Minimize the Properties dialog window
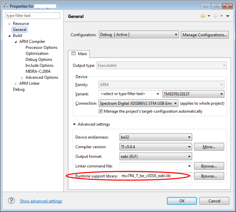Screen dimensions: 236x212 [x=205, y=6]
